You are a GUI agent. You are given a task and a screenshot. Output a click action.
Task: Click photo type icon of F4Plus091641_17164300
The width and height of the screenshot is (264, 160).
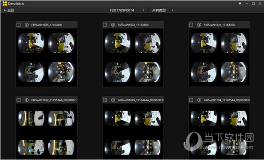tap(199, 25)
